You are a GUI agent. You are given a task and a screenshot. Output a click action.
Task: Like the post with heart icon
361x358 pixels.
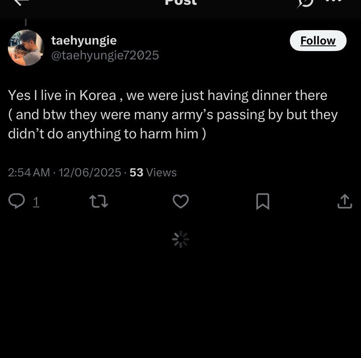[181, 201]
